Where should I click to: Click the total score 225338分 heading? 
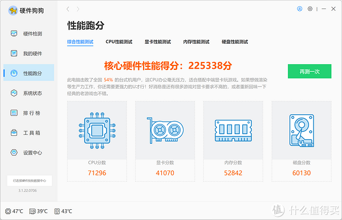(168, 65)
